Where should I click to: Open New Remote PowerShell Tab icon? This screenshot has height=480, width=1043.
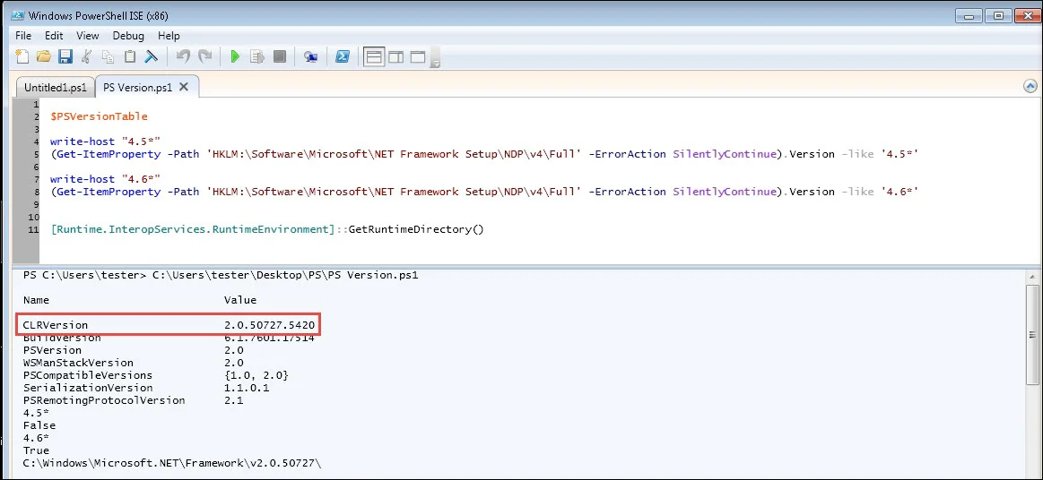click(310, 57)
